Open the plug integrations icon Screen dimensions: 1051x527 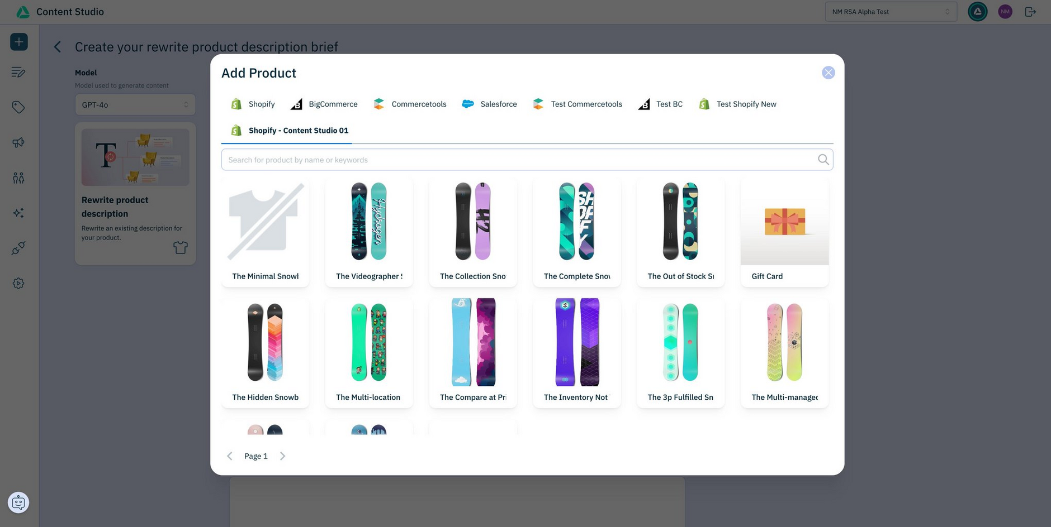[x=18, y=248]
